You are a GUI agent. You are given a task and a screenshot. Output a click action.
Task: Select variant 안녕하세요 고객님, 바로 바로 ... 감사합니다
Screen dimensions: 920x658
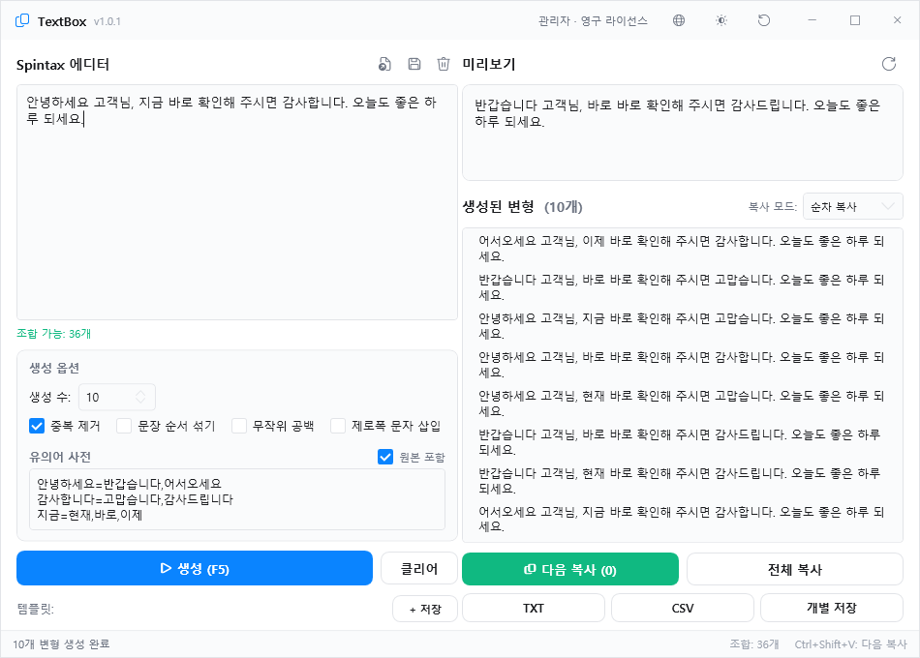(x=683, y=364)
